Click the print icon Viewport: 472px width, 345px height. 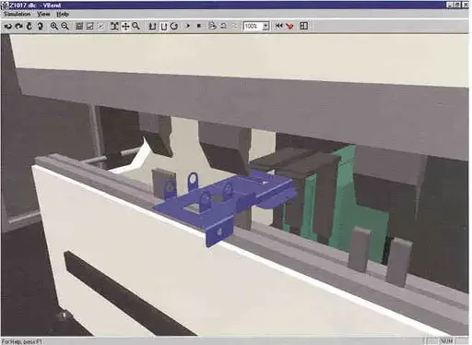coord(212,27)
